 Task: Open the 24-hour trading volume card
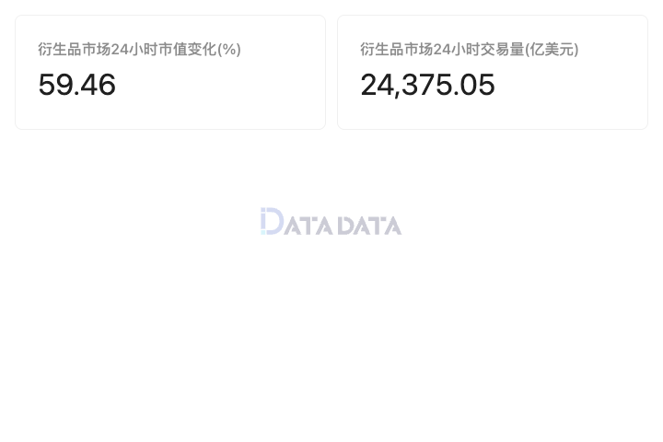click(x=493, y=73)
